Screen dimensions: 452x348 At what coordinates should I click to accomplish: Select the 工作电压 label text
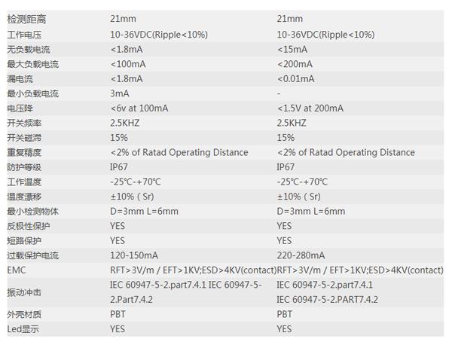pos(24,35)
